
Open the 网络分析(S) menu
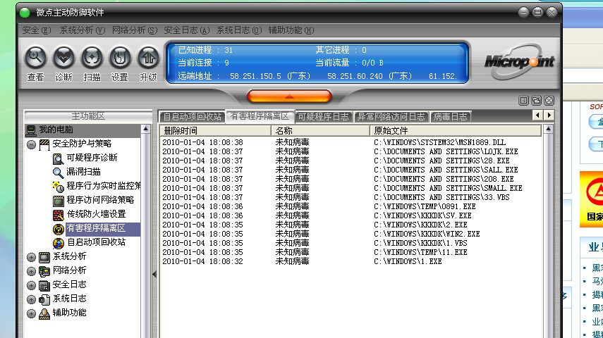(x=135, y=30)
